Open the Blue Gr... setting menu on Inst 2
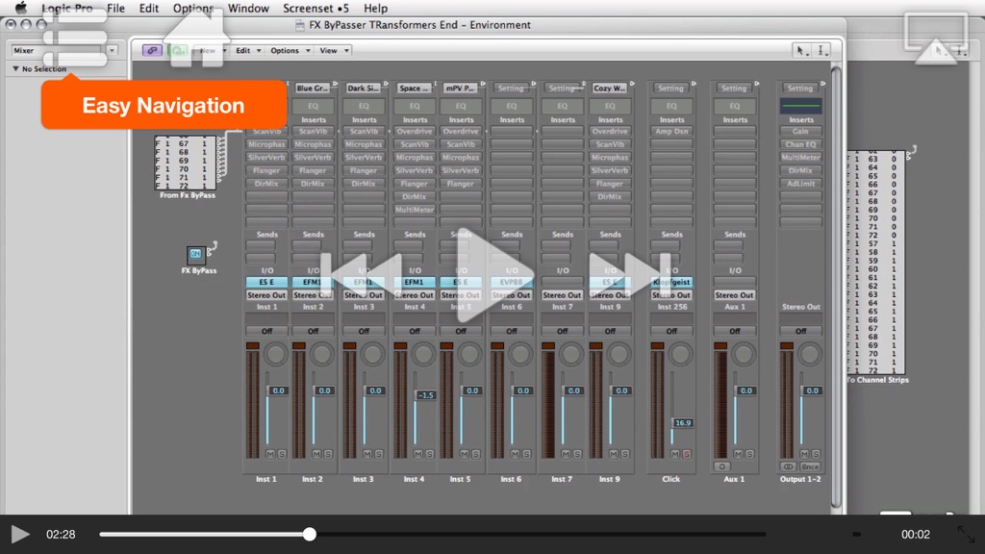 point(313,88)
